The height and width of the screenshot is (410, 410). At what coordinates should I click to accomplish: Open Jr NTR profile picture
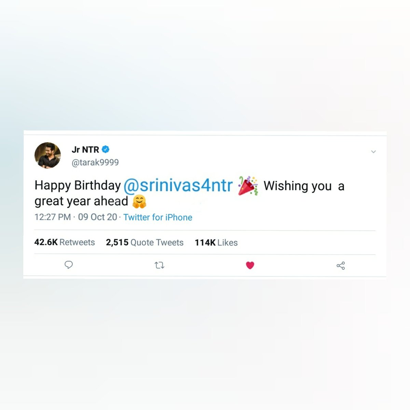click(48, 155)
